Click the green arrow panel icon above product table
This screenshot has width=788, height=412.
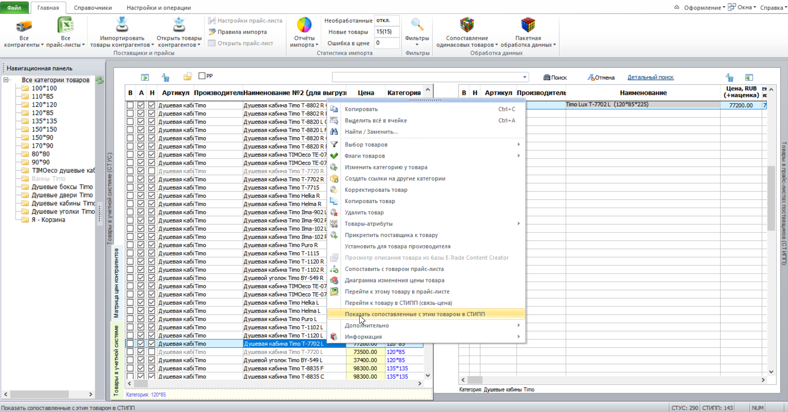145,77
